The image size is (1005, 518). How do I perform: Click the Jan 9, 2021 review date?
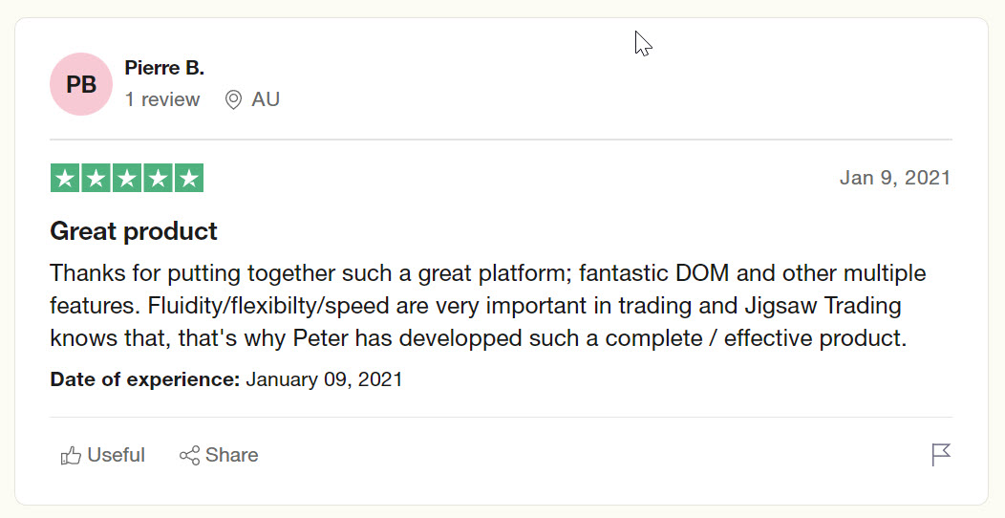(x=895, y=178)
